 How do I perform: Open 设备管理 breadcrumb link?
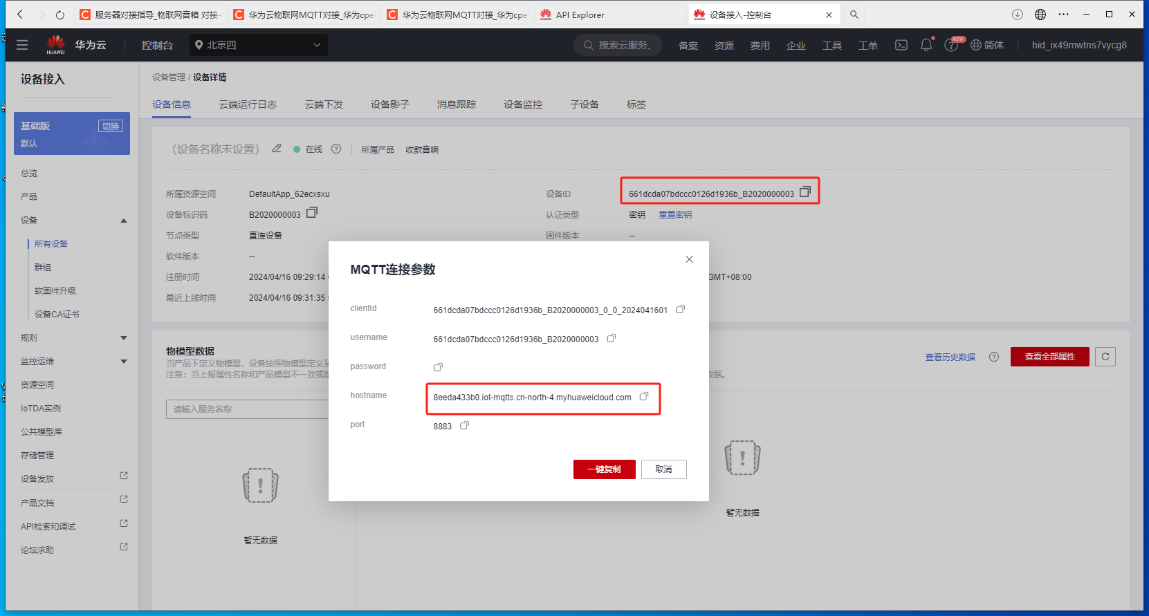point(169,77)
